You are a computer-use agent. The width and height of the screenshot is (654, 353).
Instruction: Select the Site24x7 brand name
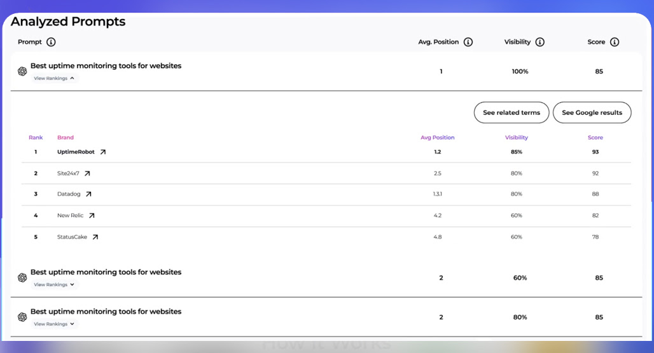coord(68,173)
